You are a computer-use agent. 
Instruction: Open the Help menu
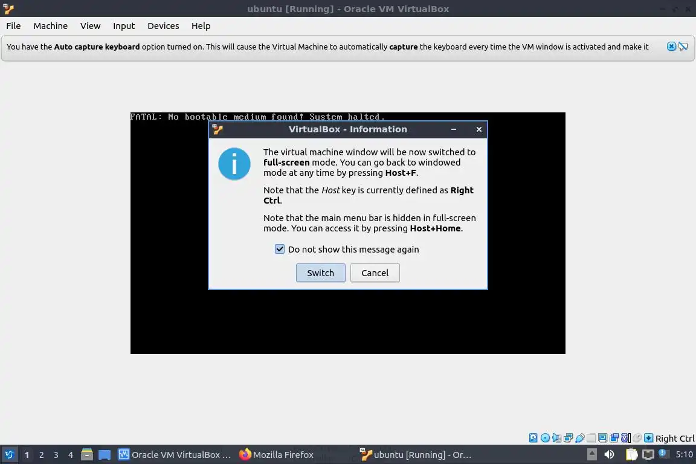[x=201, y=26]
